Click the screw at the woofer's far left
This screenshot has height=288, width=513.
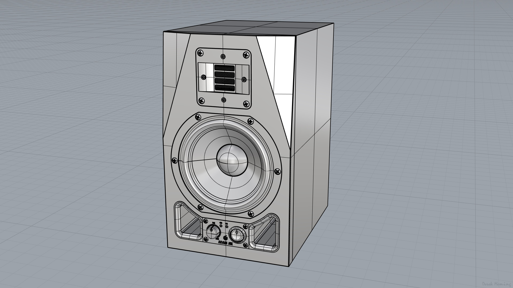coord(175,160)
